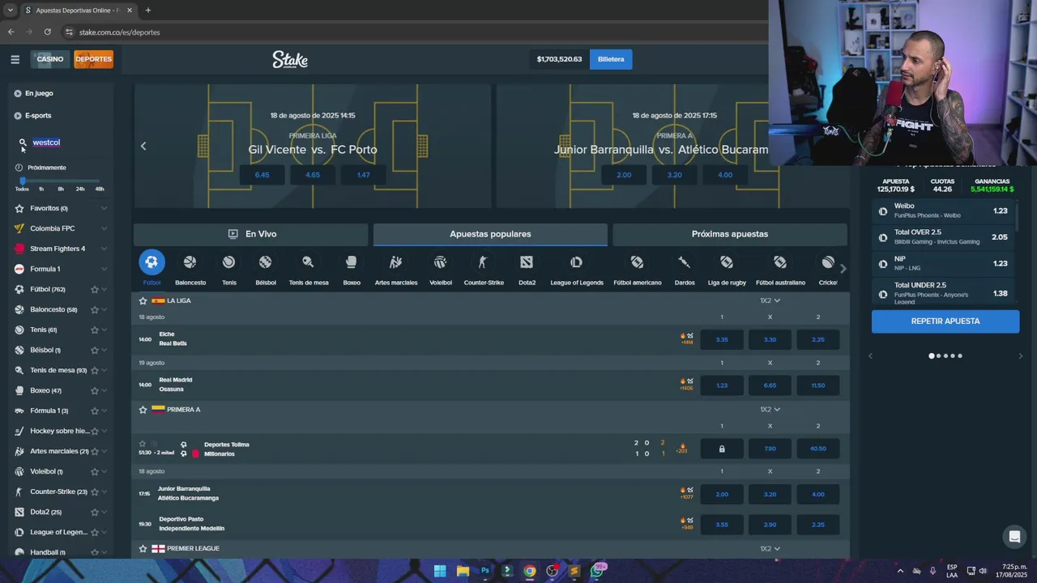This screenshot has height=583, width=1037.
Task: Open PREMIER LEAGUE 1X2 market dropdown
Action: pos(770,548)
